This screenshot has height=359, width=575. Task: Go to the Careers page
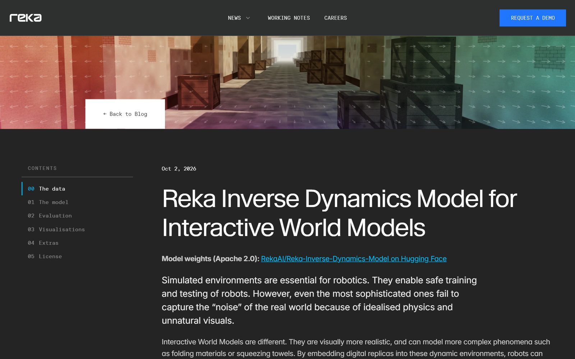(x=335, y=18)
